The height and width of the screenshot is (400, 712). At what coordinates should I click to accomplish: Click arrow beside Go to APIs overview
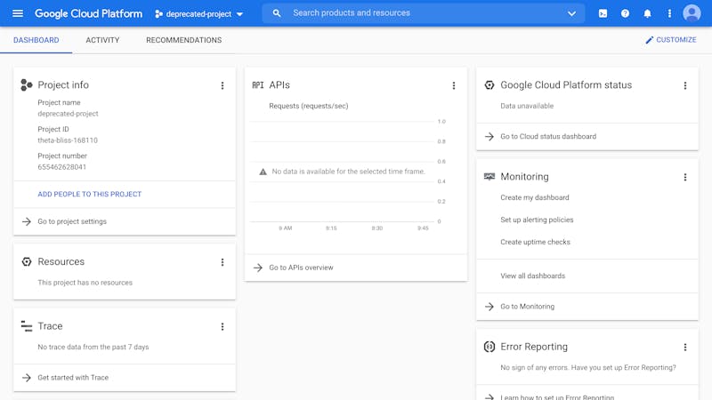pyautogui.click(x=258, y=268)
